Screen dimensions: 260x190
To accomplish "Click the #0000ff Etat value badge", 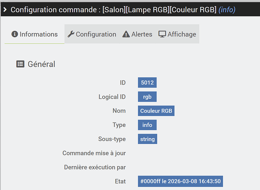I will click(x=180, y=181).
